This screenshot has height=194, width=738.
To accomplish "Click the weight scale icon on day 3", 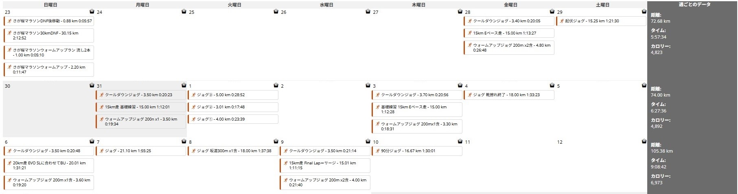I will [x=460, y=86].
